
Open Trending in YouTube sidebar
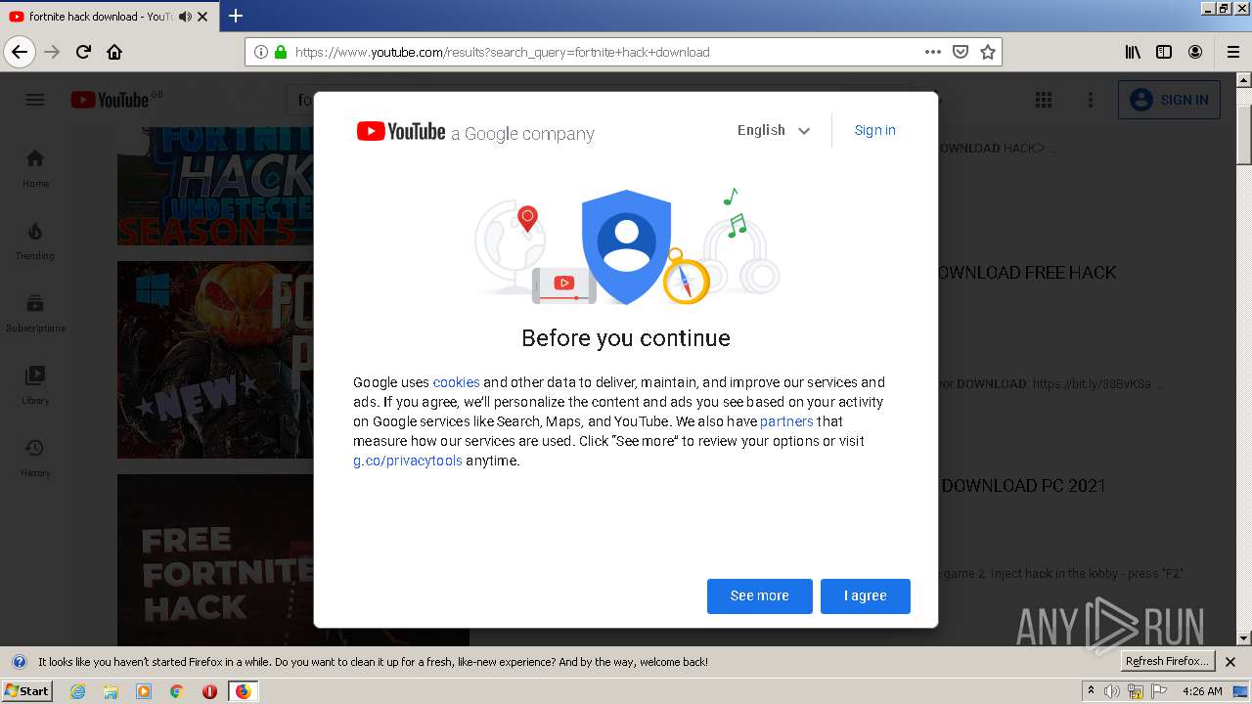35,241
